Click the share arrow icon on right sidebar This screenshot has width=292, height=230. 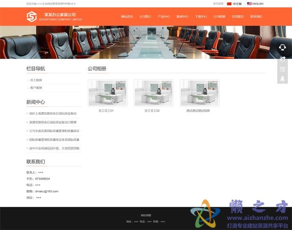(282, 59)
